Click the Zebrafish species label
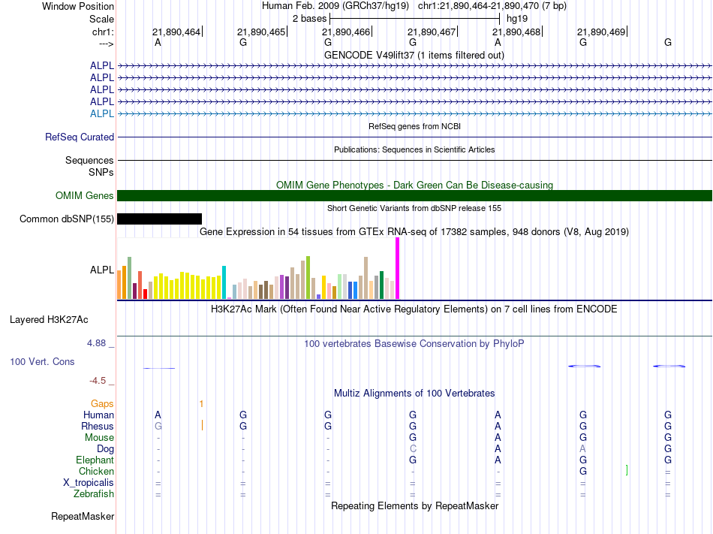713x534 pixels. (94, 494)
